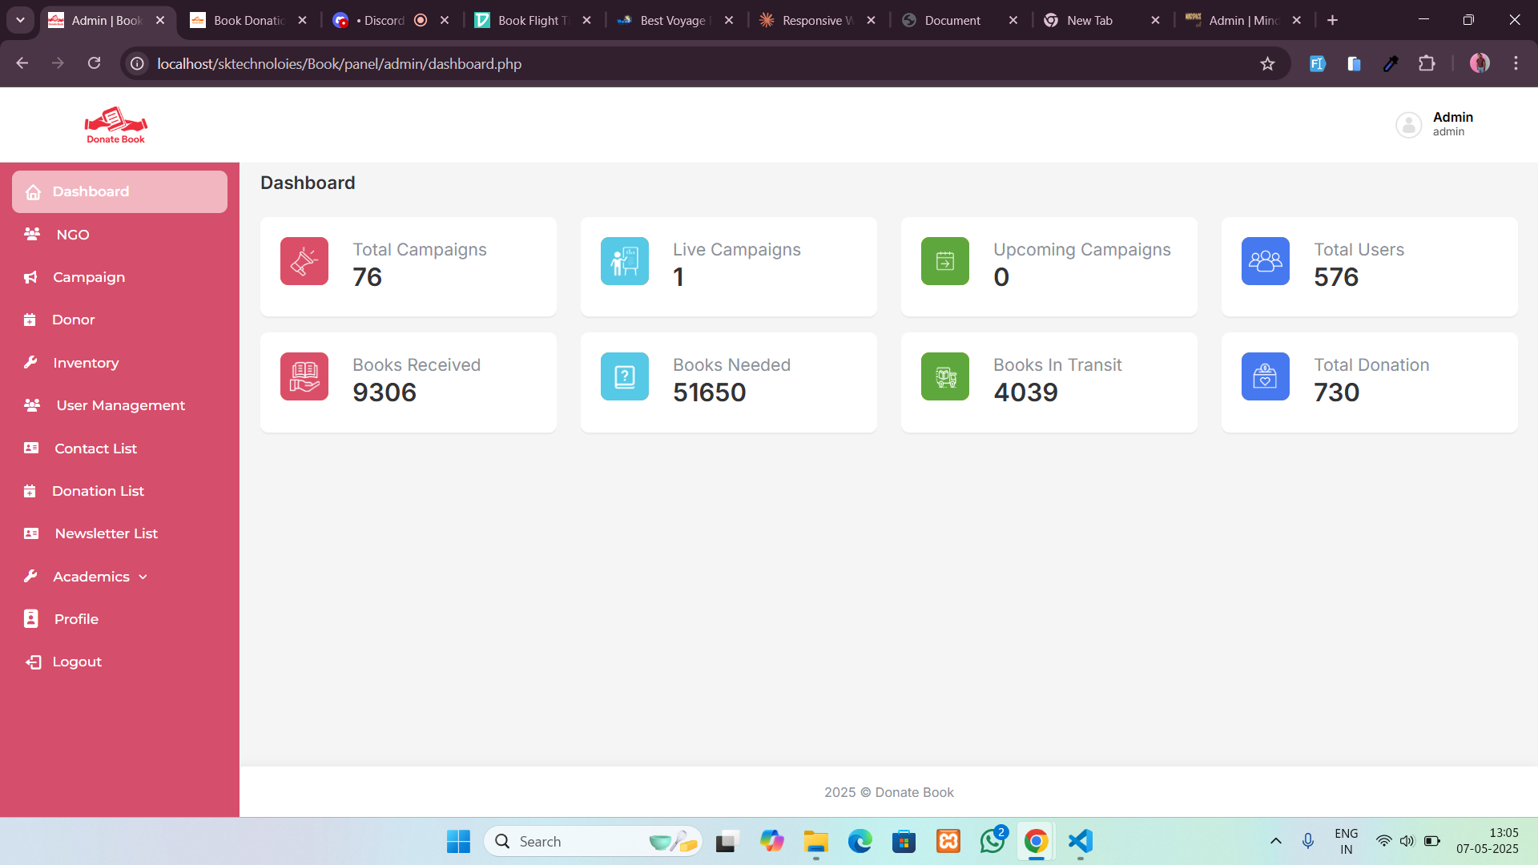
Task: Click the Books Received open-book icon
Action: [304, 376]
